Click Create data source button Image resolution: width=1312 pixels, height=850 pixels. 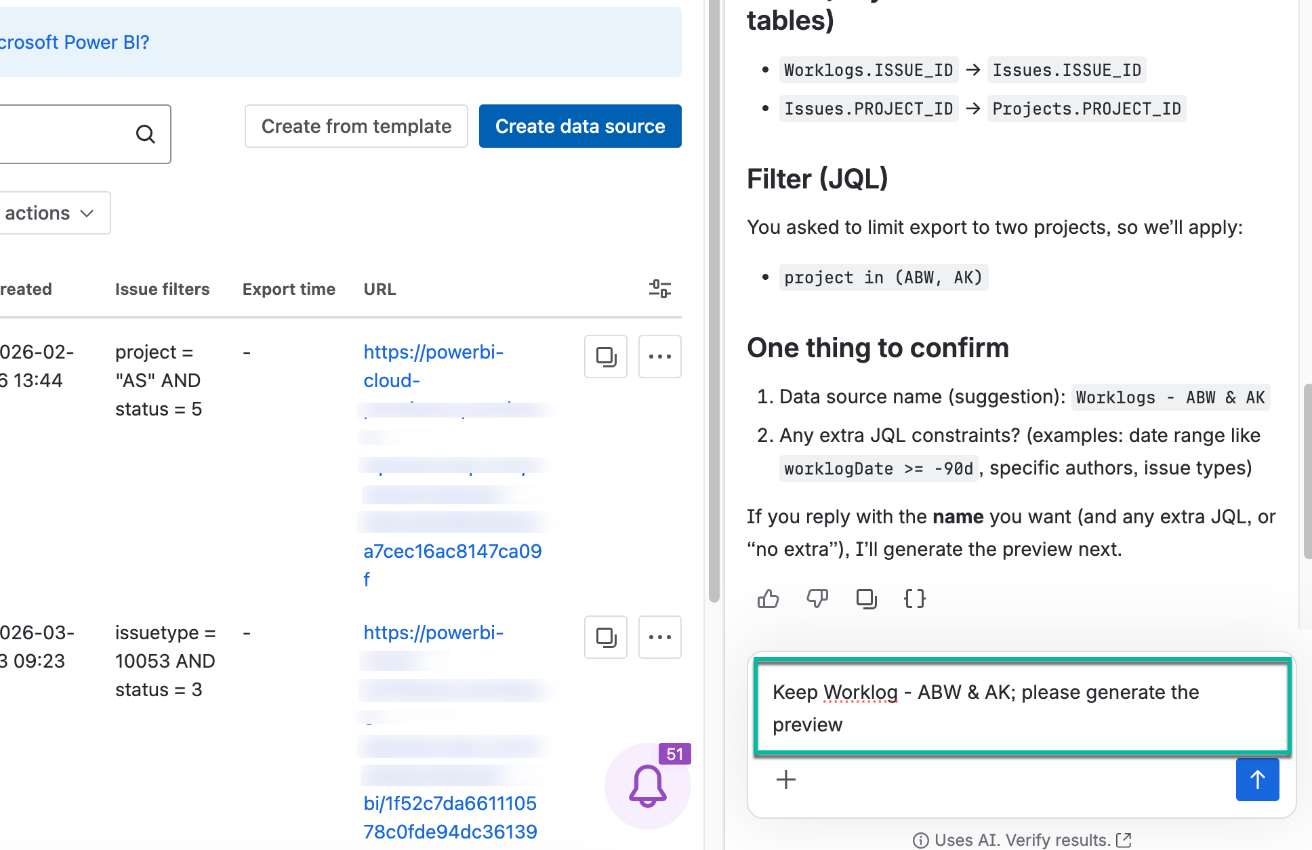pos(580,126)
